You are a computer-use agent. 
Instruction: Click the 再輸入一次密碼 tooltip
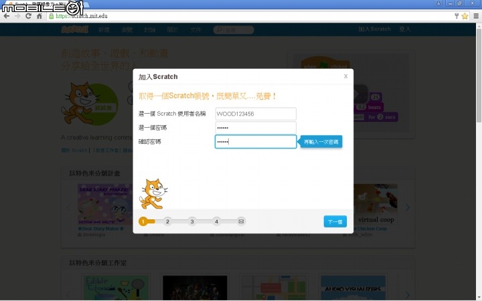tap(321, 142)
